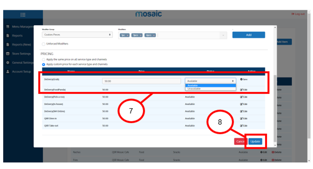Click the General Settings gear icon

[x=8, y=63]
